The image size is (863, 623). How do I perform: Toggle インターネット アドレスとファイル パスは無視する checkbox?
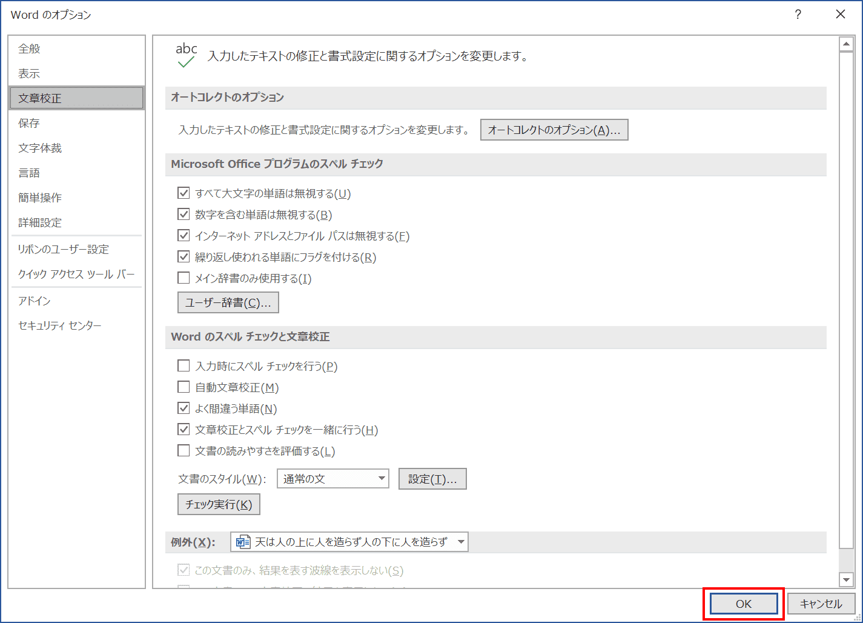[184, 236]
